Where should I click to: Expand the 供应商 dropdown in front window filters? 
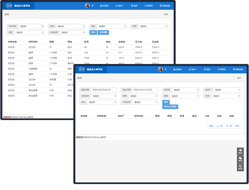pos(186,90)
